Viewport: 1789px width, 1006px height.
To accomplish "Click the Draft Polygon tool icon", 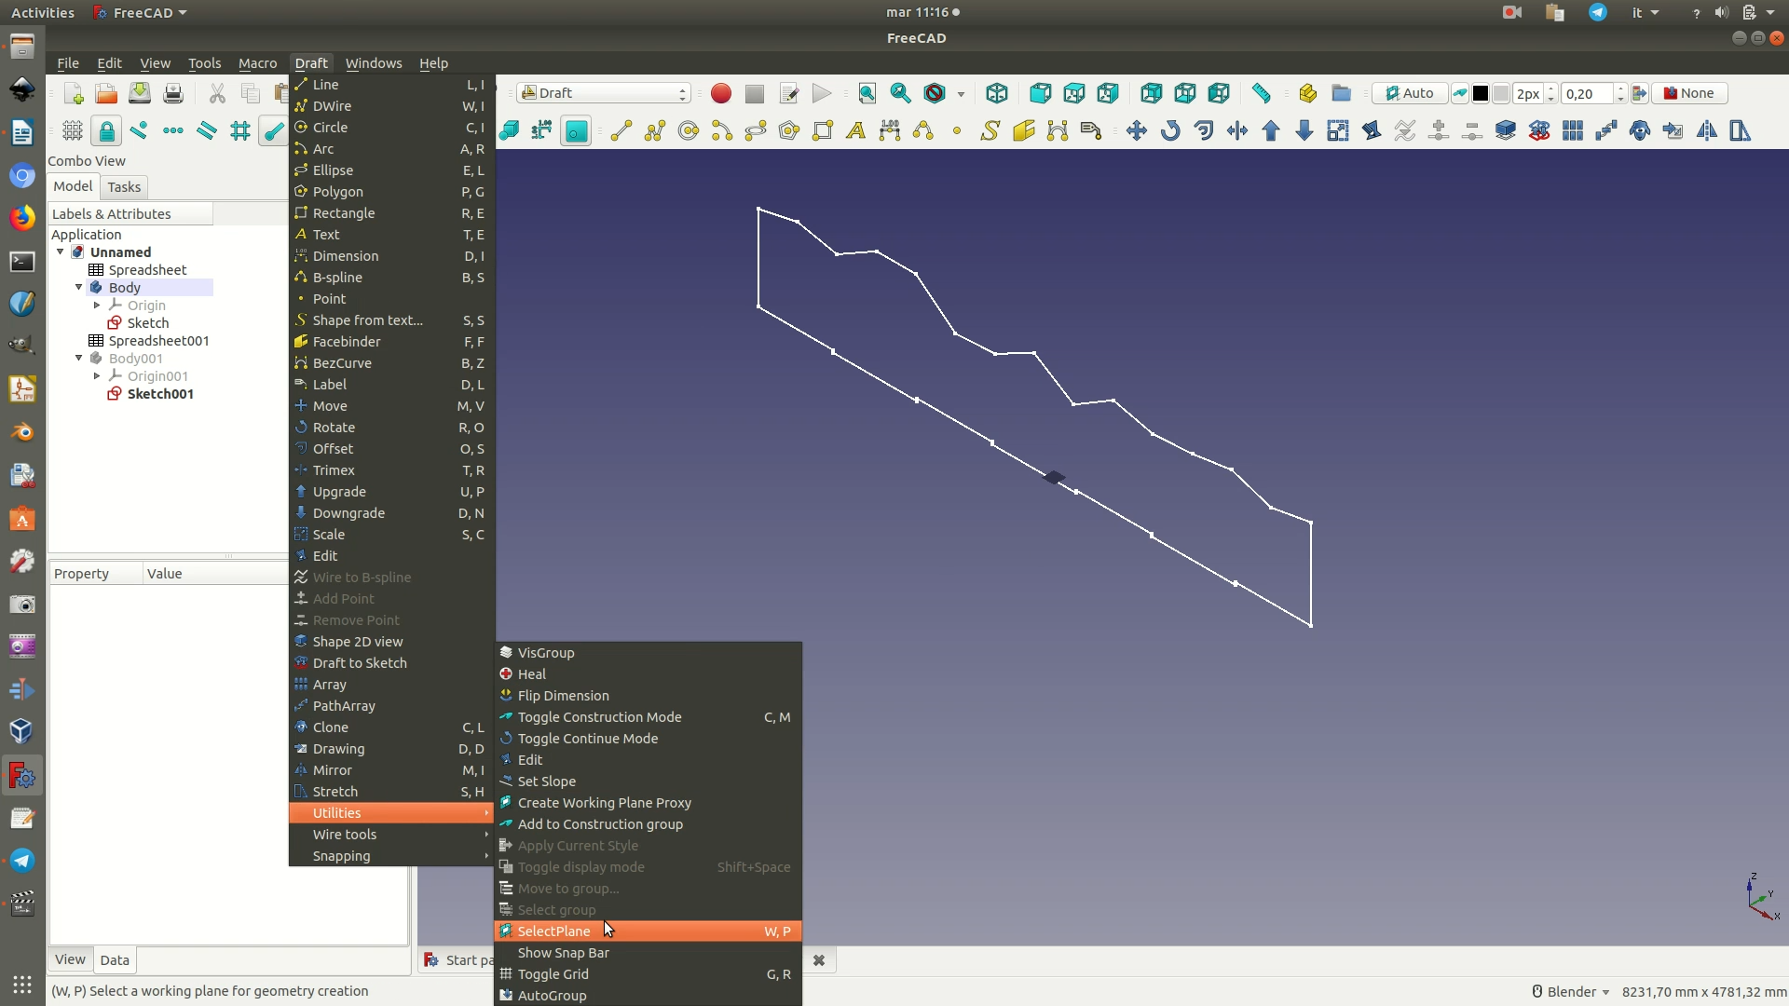I will tap(788, 130).
